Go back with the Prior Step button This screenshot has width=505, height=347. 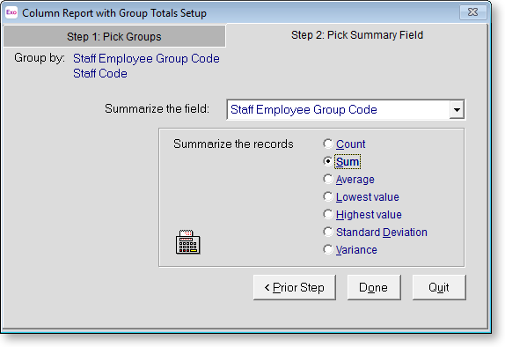295,287
